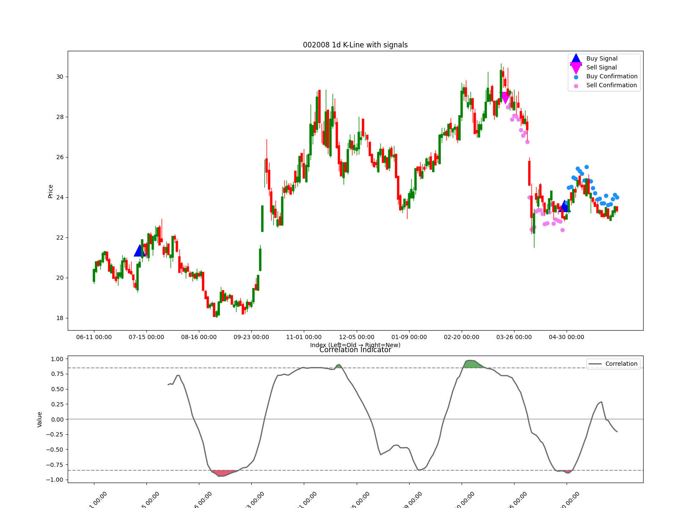Click the correlation tick label 0.75
Viewport: 677px width, 508px height.
pyautogui.click(x=57, y=374)
